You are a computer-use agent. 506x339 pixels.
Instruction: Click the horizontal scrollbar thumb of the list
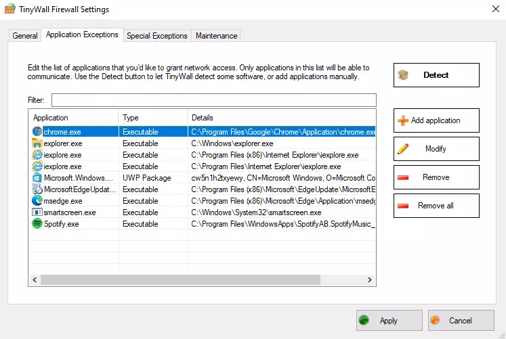pyautogui.click(x=180, y=279)
